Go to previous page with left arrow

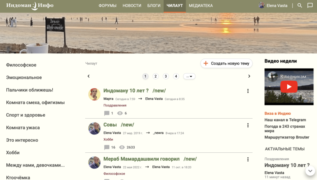click(x=88, y=76)
